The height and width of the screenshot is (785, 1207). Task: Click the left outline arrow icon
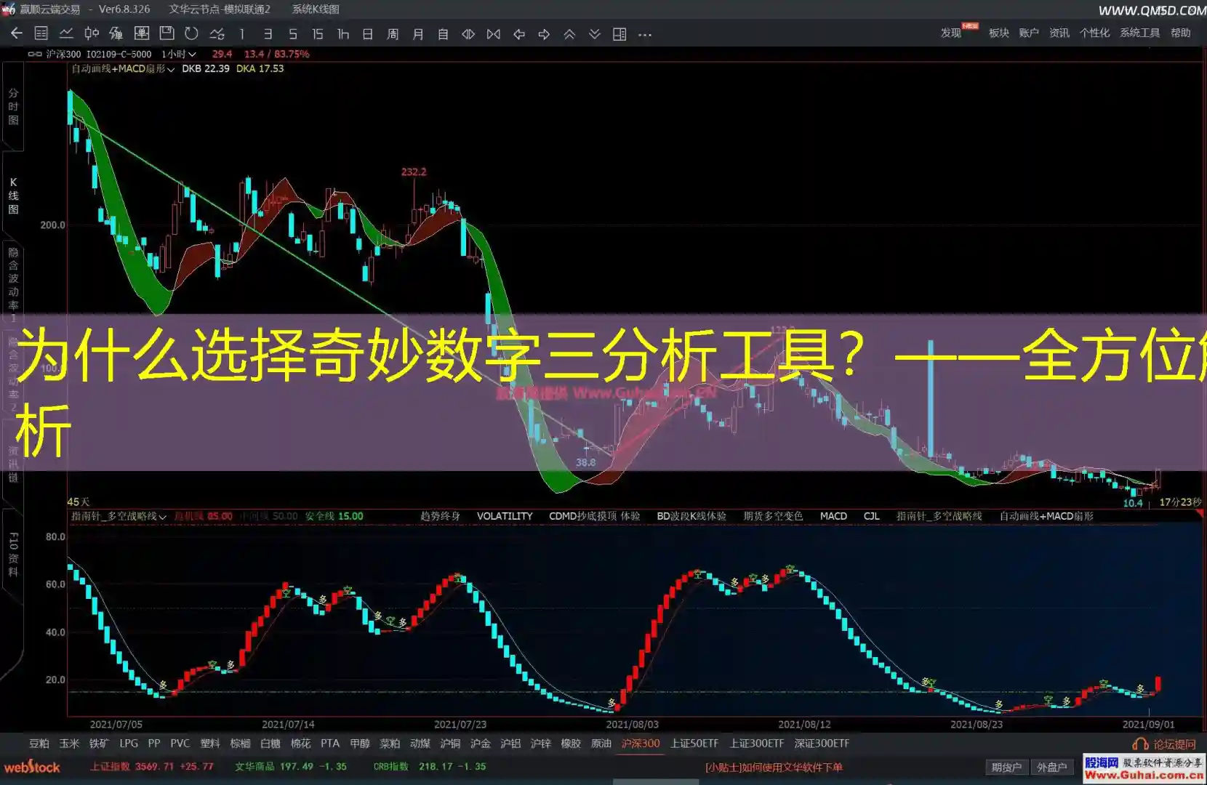click(x=519, y=33)
